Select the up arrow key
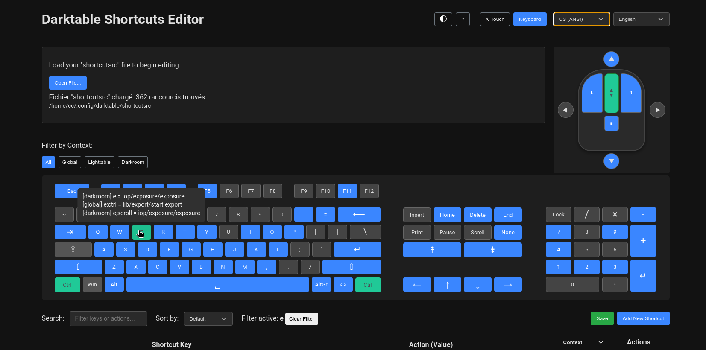Viewport: 706px width, 350px height. tap(447, 285)
